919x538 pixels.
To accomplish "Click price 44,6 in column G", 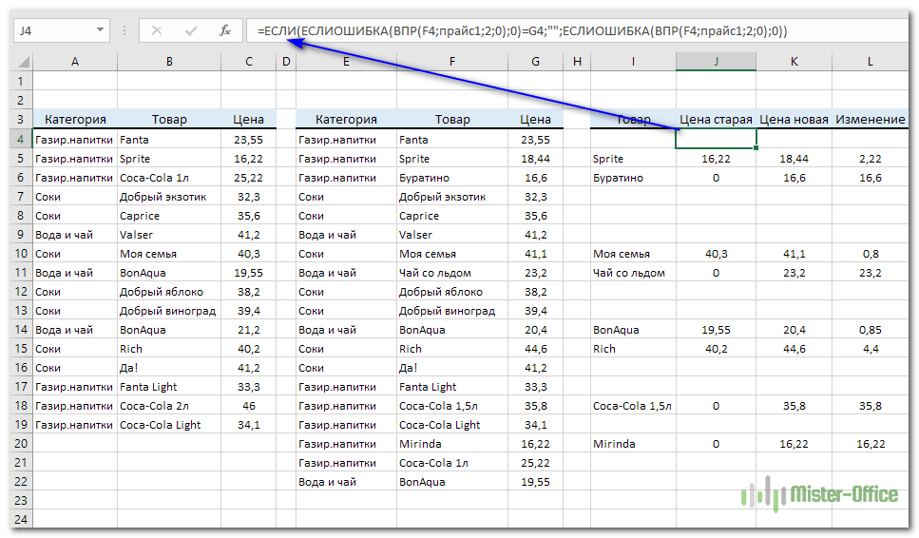I will 535,349.
